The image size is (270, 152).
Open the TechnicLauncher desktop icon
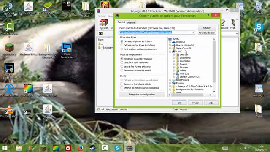coord(9,90)
